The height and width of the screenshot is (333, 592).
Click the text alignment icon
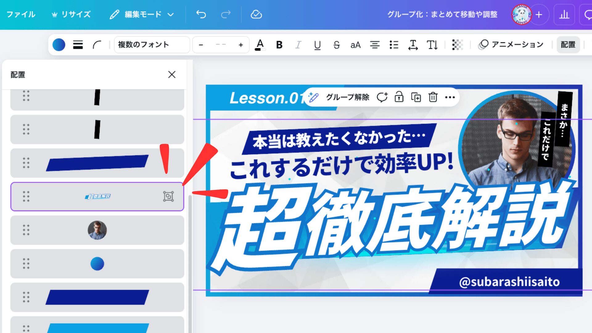pos(375,45)
